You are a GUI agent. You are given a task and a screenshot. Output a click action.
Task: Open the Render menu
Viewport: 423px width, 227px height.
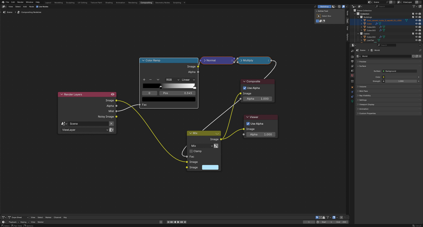pyautogui.click(x=20, y=2)
